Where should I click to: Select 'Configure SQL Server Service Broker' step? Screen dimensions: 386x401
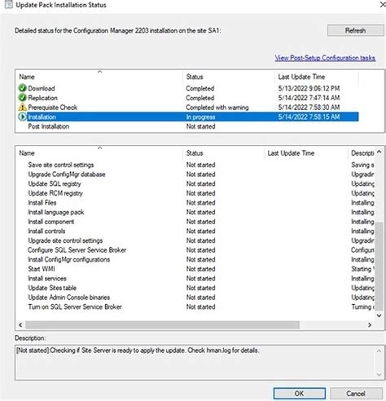point(77,250)
